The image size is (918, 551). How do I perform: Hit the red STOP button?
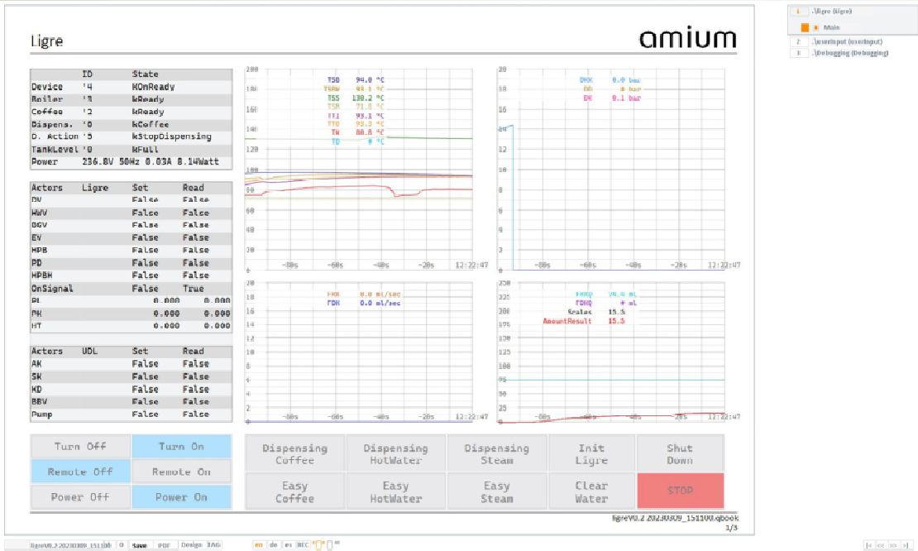(x=680, y=491)
